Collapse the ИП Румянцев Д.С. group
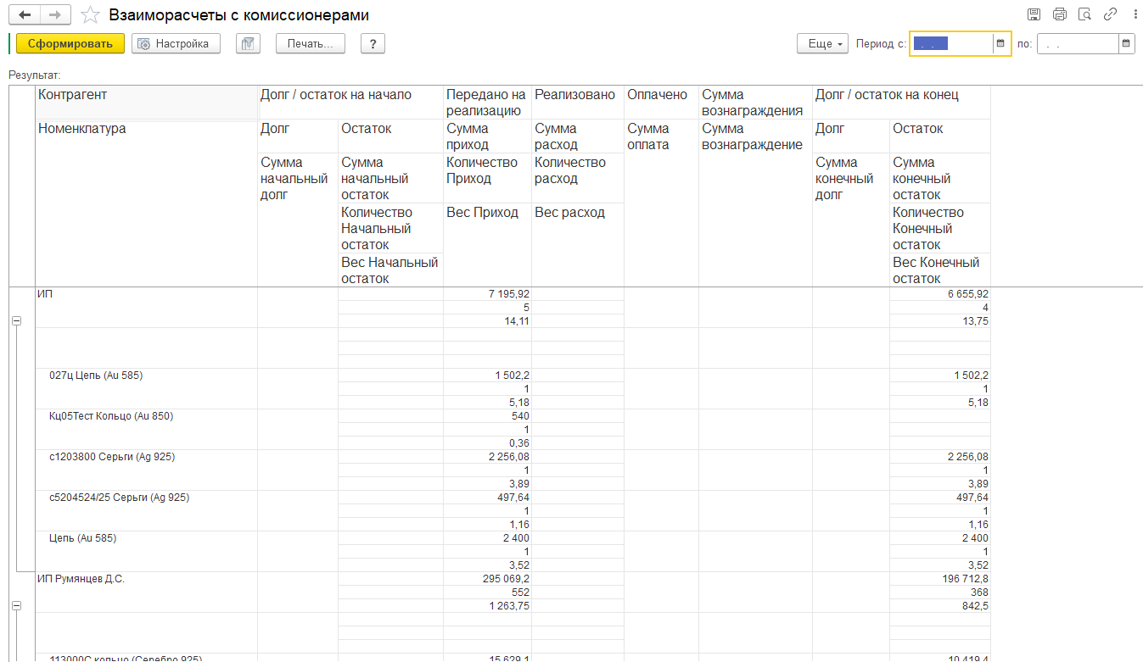The image size is (1143, 662). 16,606
